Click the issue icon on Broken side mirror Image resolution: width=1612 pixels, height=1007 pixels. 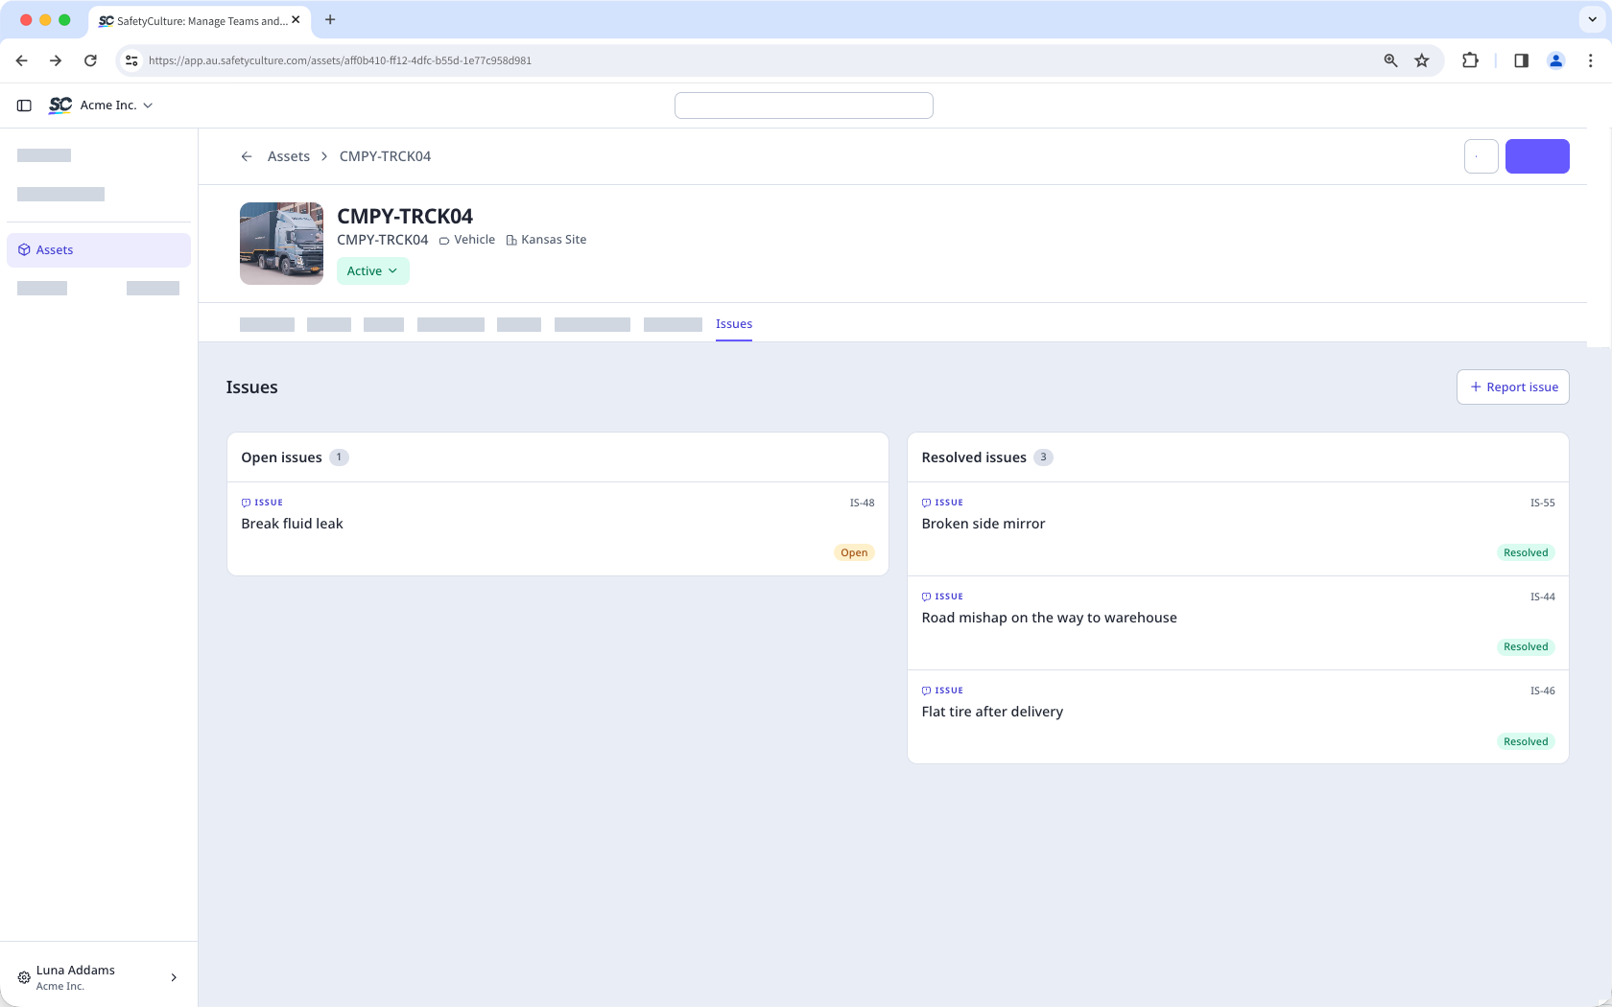[x=926, y=503]
